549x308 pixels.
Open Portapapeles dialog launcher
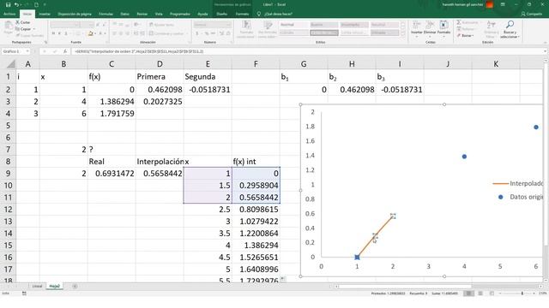(x=45, y=42)
